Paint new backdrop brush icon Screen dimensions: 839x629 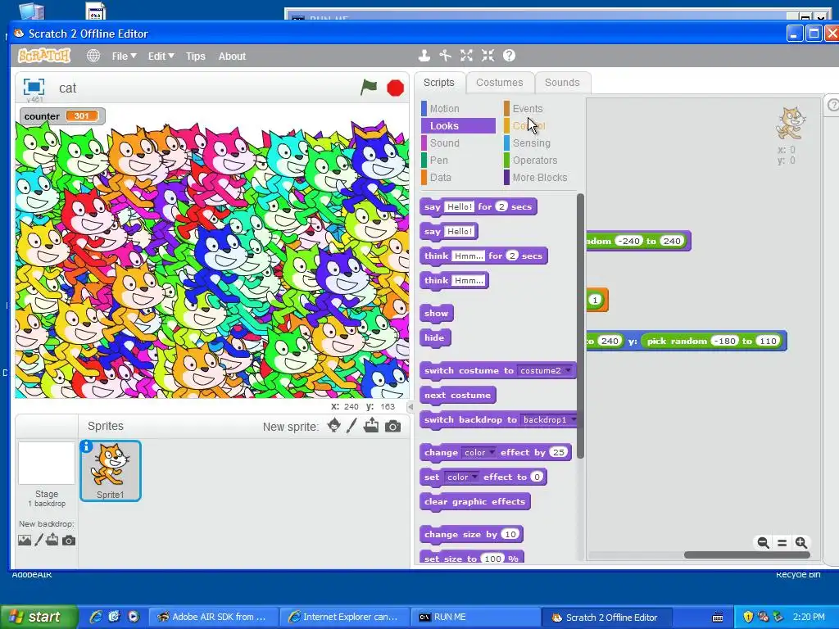39,540
